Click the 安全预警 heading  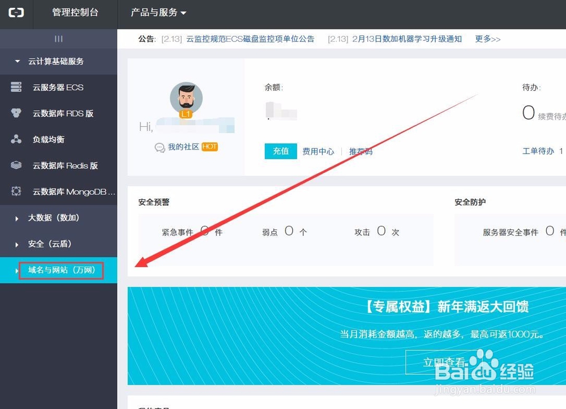tap(154, 202)
